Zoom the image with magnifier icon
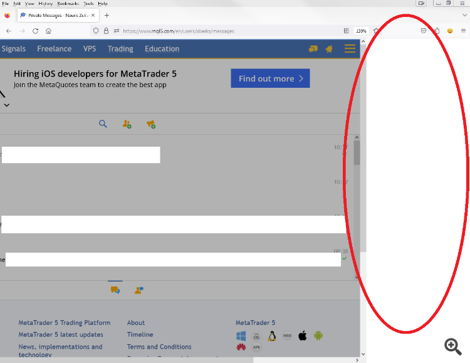Viewport: 470px width, 363px height. tap(452, 347)
